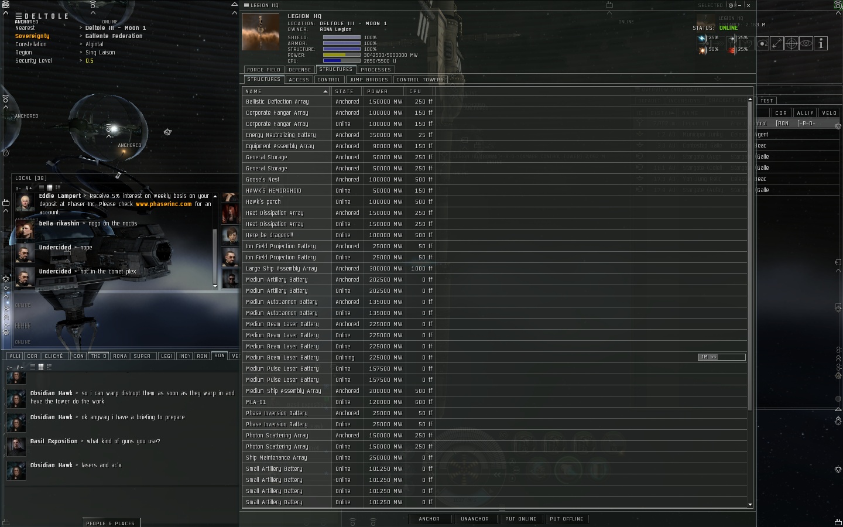Click structures list scroll-up arrow
The image size is (843, 527).
point(750,100)
